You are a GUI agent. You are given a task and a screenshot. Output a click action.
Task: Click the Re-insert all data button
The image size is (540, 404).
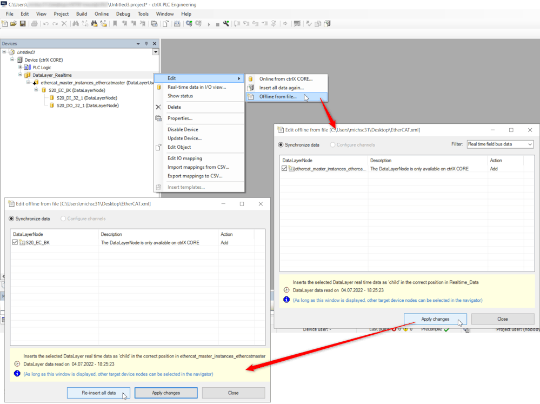tap(98, 393)
